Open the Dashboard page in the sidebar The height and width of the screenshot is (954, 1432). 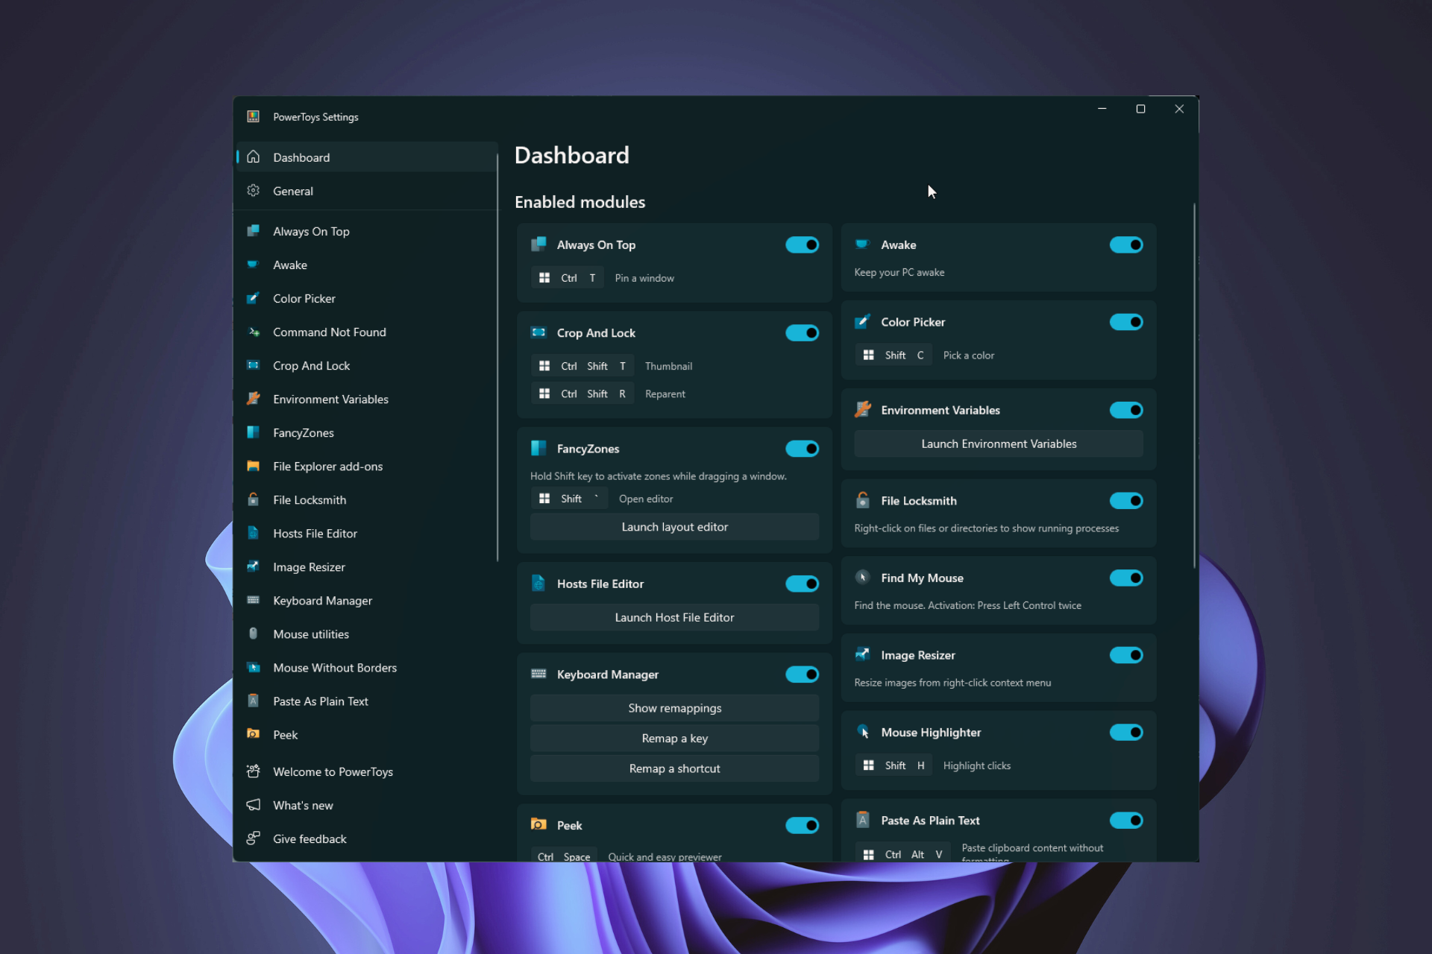[x=366, y=157]
